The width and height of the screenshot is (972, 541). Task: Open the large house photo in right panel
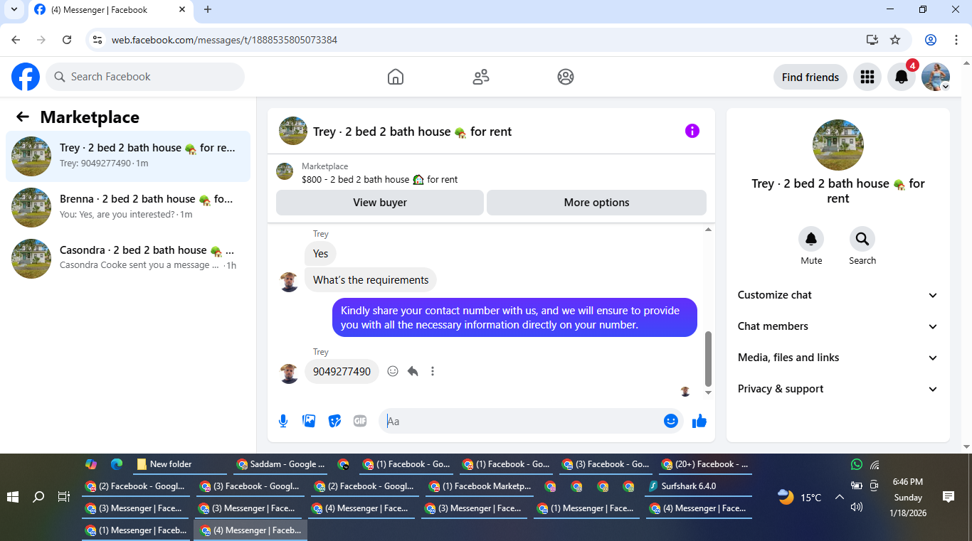click(838, 145)
